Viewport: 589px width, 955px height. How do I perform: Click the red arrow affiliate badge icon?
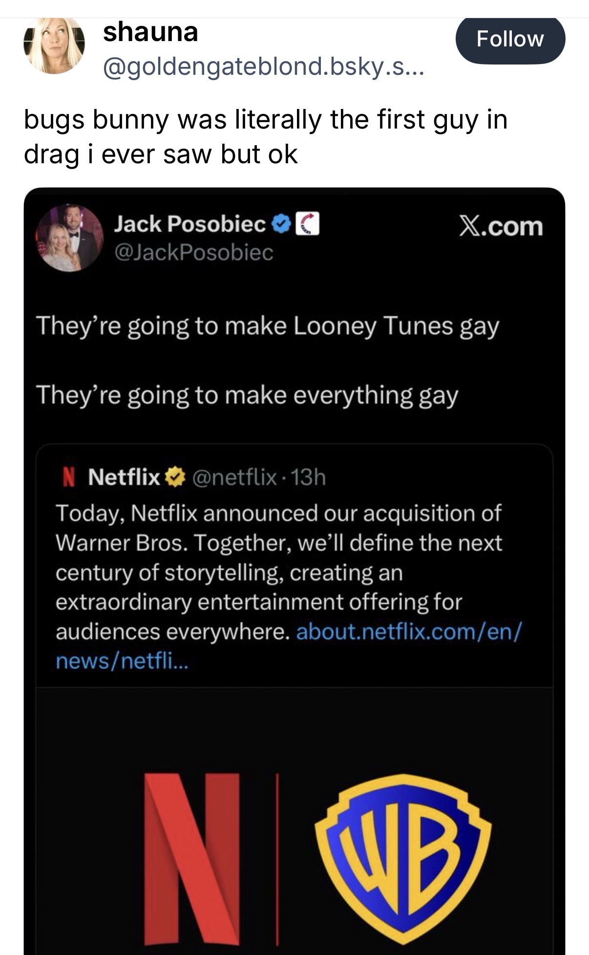(308, 225)
